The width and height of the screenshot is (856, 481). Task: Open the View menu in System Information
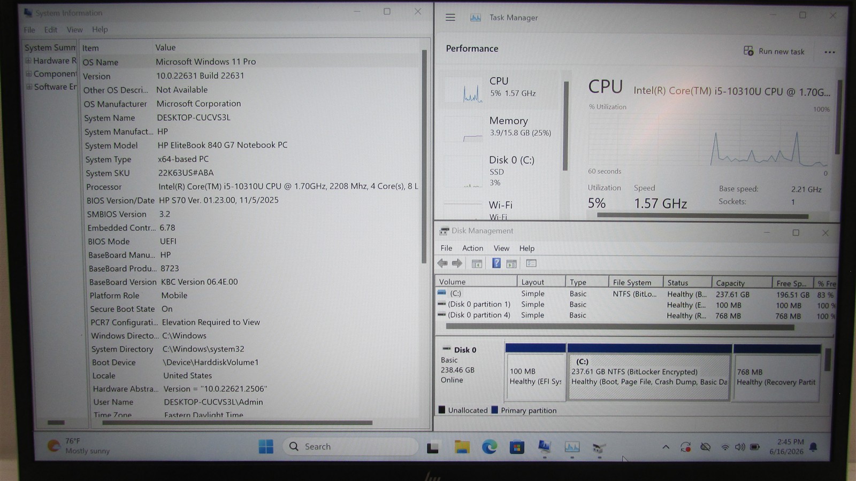pos(74,30)
